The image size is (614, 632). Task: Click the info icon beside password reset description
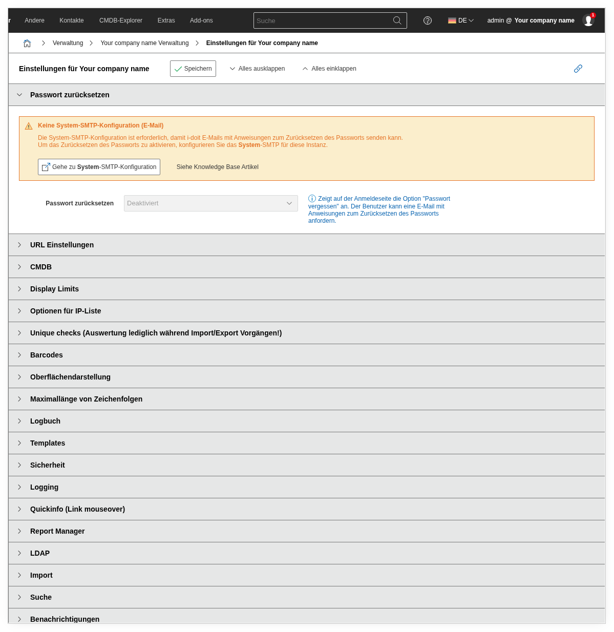point(312,199)
